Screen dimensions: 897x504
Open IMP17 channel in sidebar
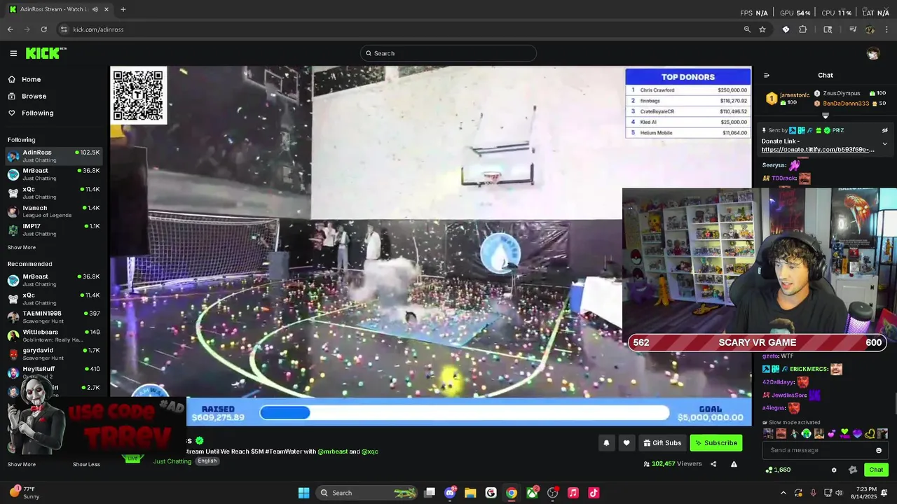[54, 230]
